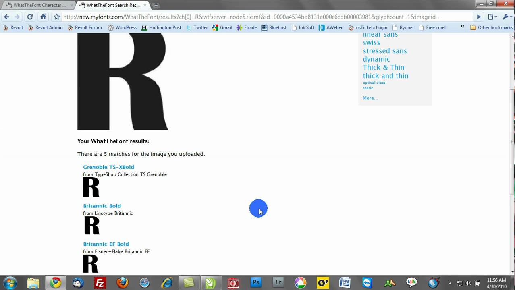Screen dimensions: 515x290
Task: Launch FileZilla from the taskbar
Action: click(100, 283)
